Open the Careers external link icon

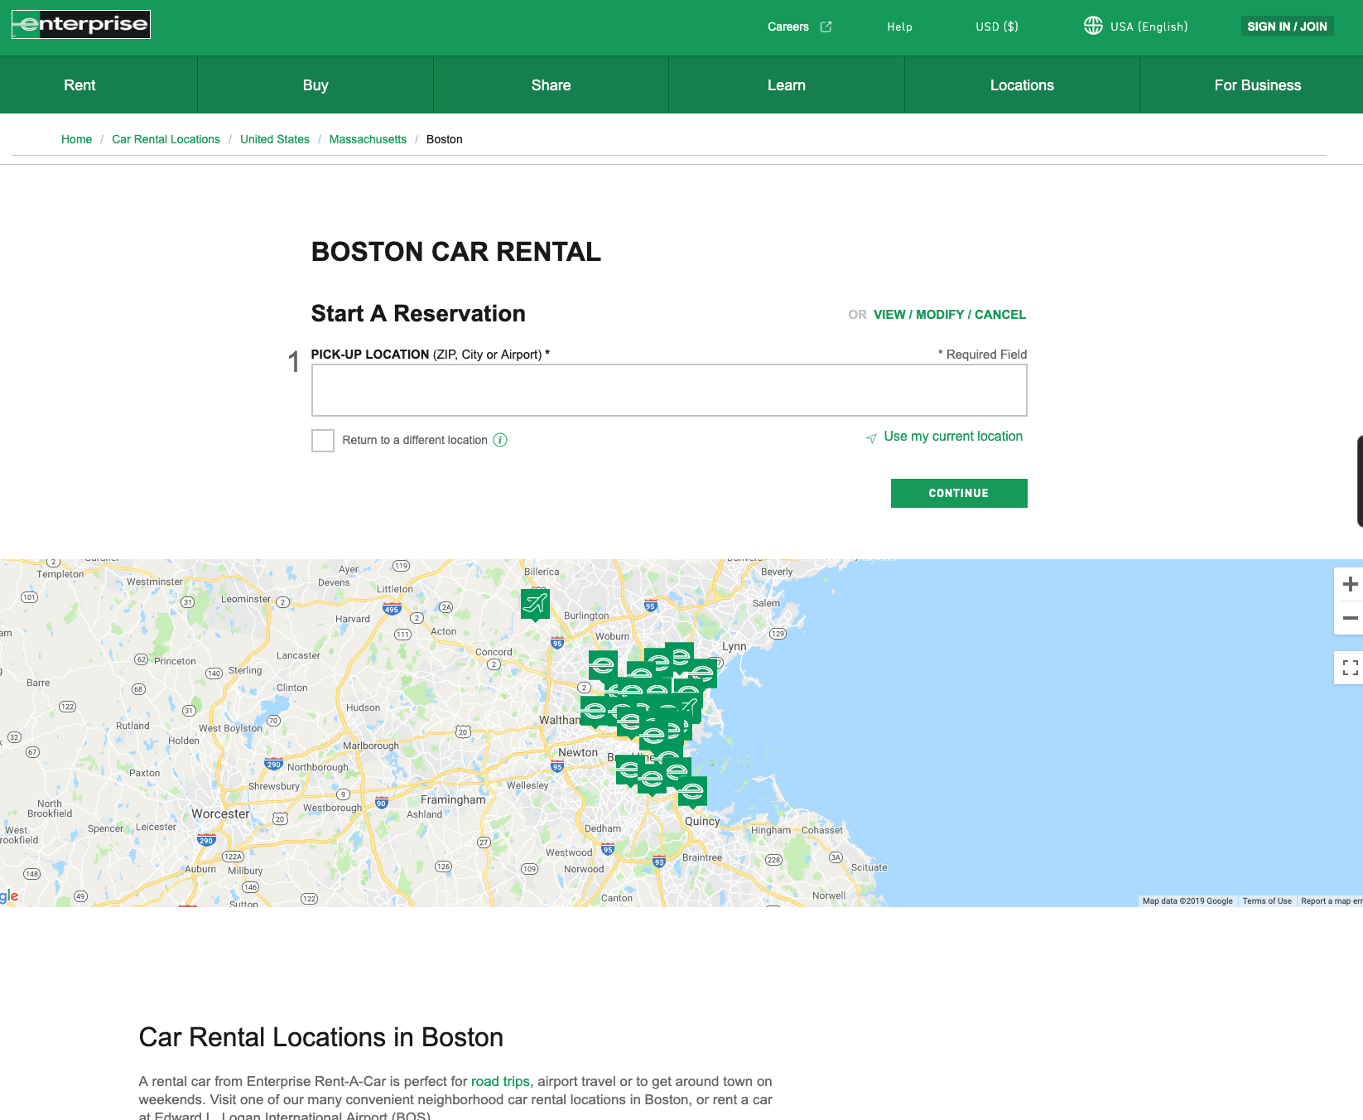pos(826,27)
